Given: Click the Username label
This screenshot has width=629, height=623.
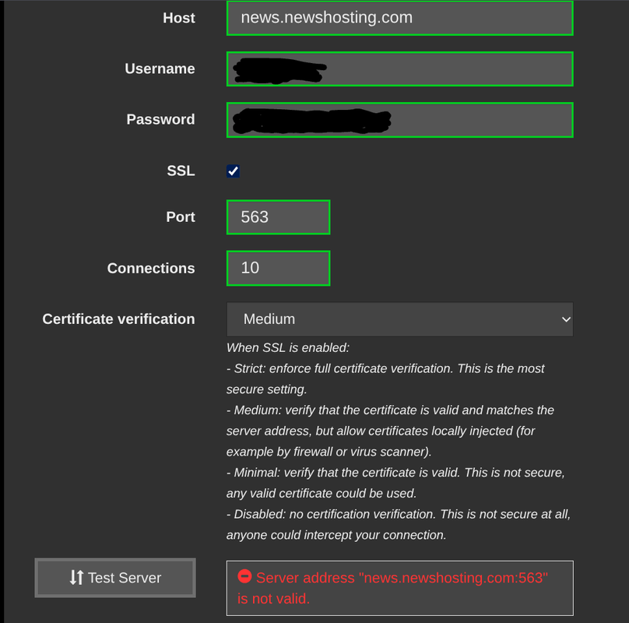Looking at the screenshot, I should (x=160, y=69).
